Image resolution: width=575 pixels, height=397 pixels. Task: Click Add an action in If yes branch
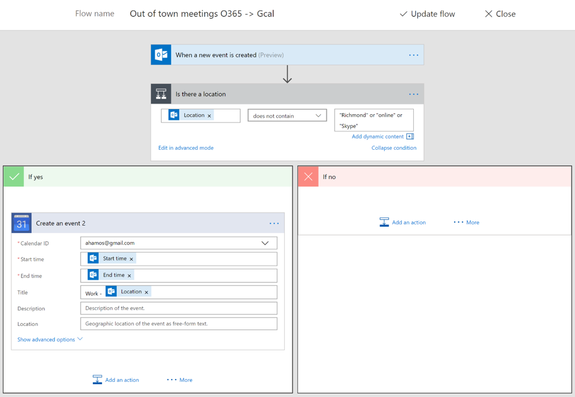click(122, 380)
